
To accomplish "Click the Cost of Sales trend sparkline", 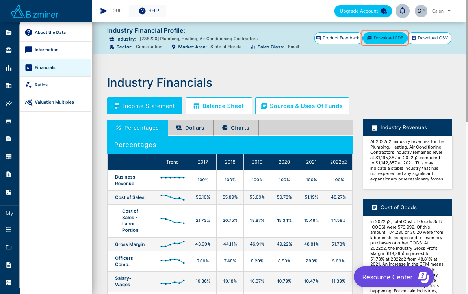I will pos(173,197).
